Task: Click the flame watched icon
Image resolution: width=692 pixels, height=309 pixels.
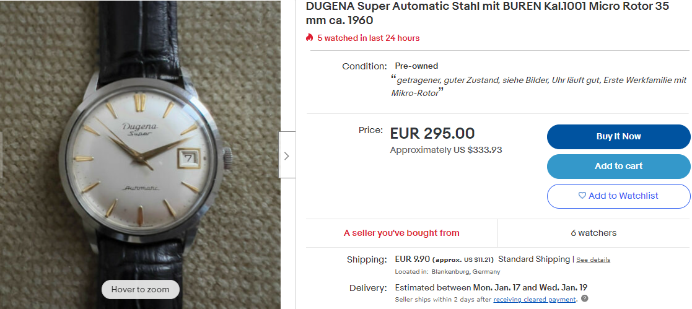Action: (x=310, y=38)
